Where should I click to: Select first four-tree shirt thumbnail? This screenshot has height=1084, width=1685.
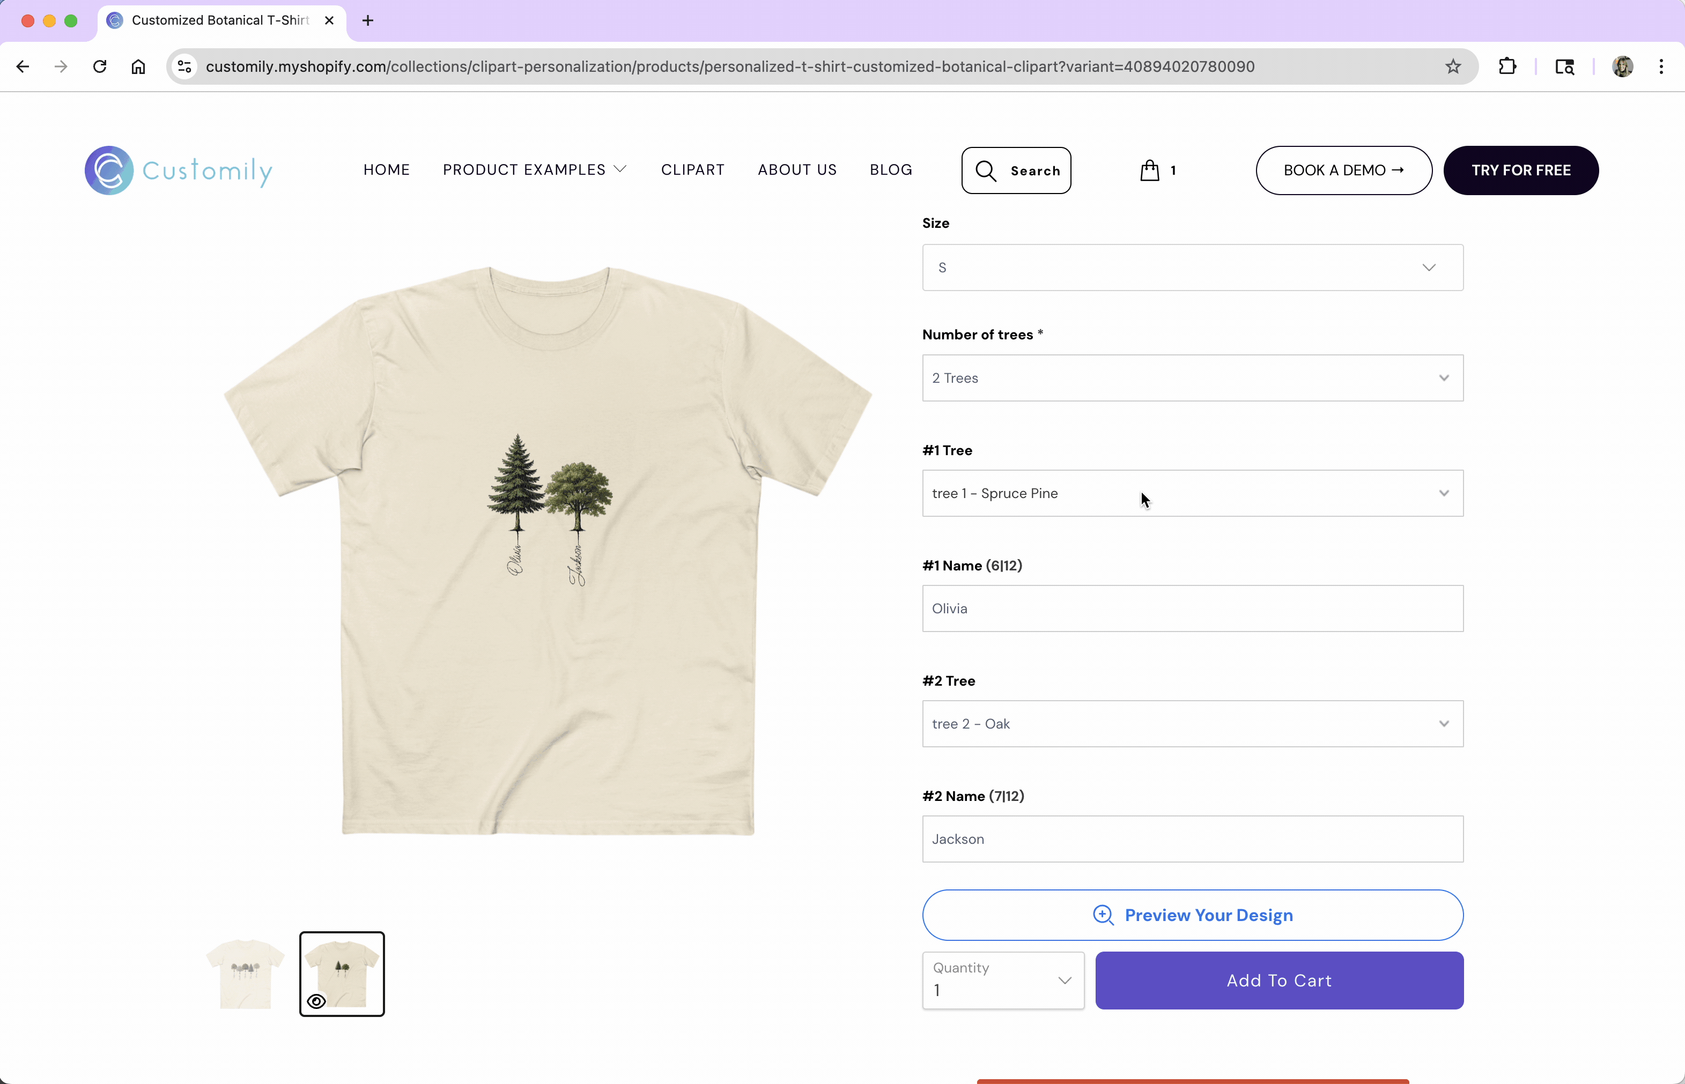pos(245,974)
